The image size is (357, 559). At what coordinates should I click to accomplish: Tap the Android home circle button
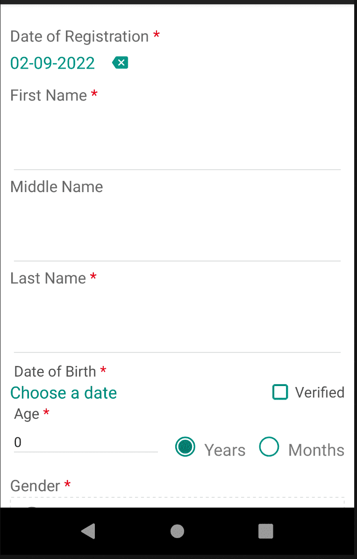(177, 531)
